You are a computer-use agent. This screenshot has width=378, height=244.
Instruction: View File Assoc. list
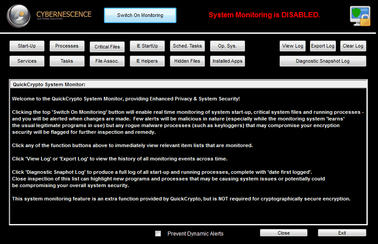pos(107,61)
